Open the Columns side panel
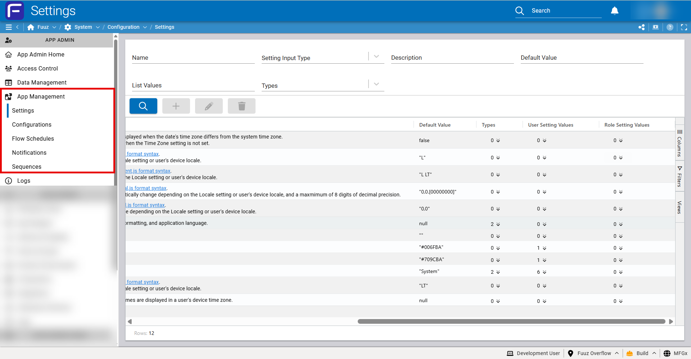 click(x=679, y=143)
